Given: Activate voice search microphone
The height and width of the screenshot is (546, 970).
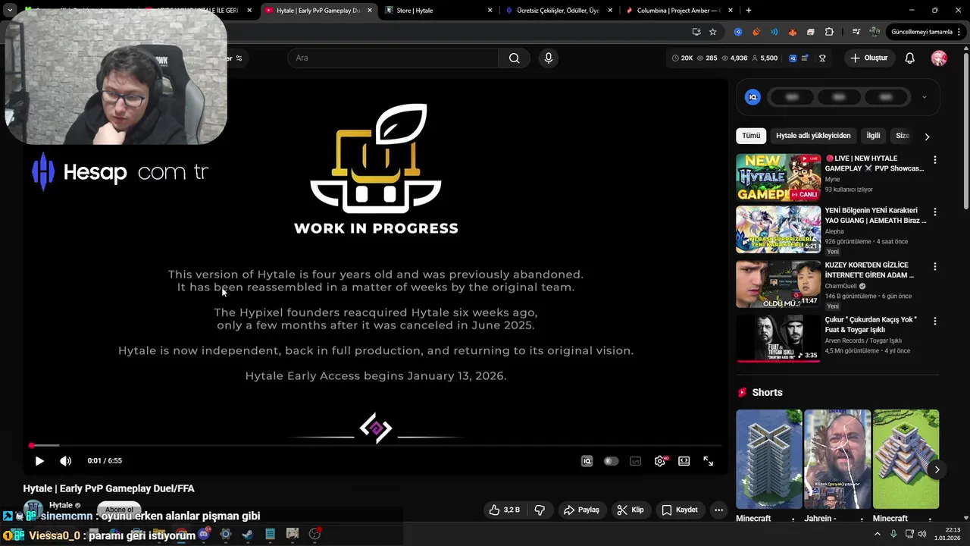Looking at the screenshot, I should click(x=549, y=58).
